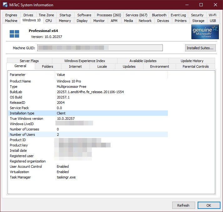223x212 pixels.
Task: Switch to the Machine tab
Action: (x=11, y=21)
